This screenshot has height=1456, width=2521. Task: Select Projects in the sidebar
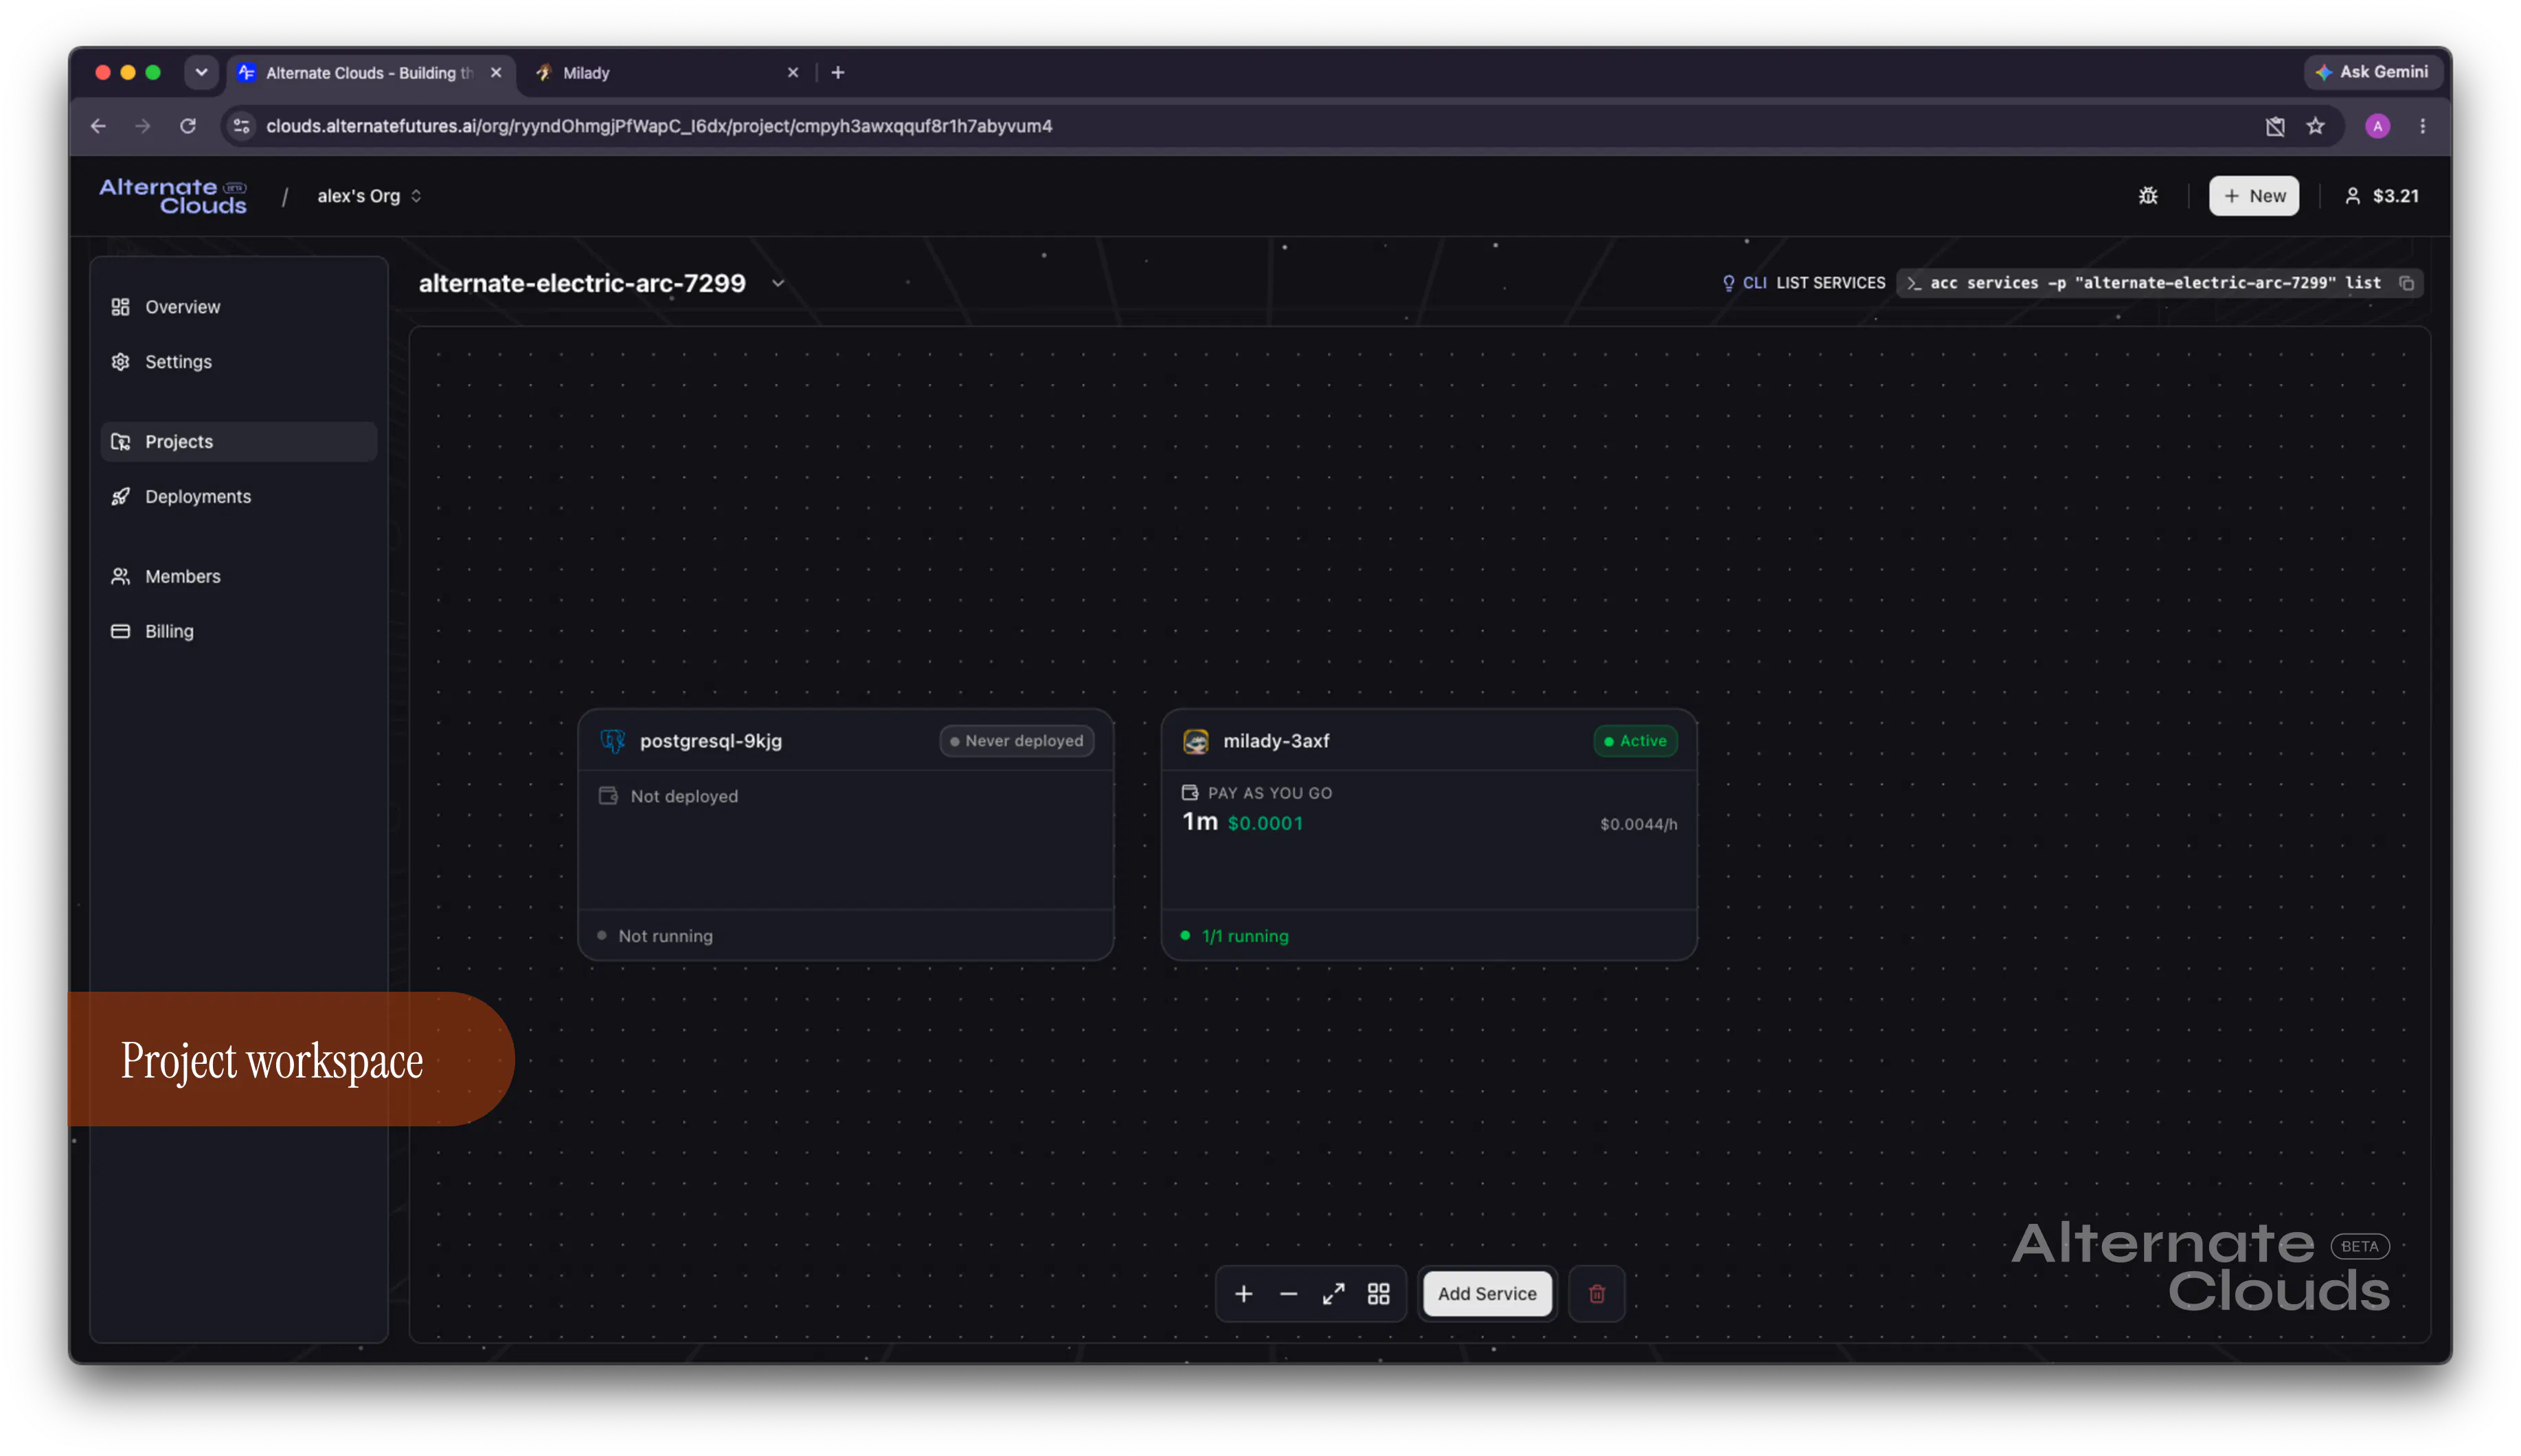click(238, 442)
